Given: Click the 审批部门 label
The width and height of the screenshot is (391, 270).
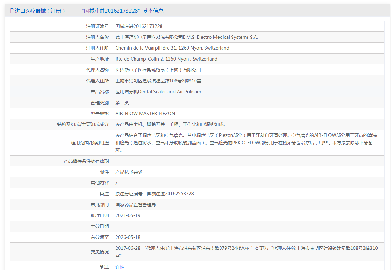Looking at the screenshot, I should tap(100, 205).
